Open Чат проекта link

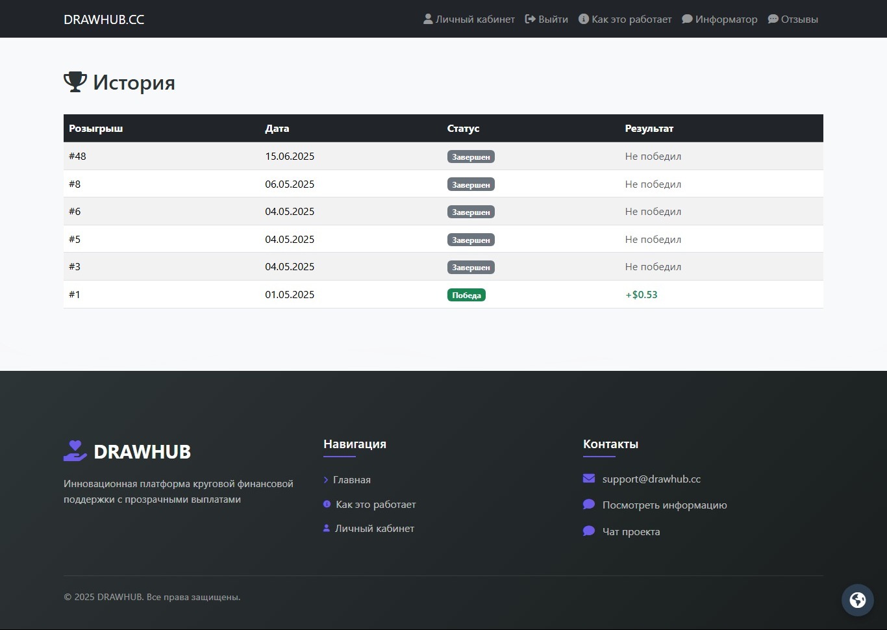tap(631, 531)
